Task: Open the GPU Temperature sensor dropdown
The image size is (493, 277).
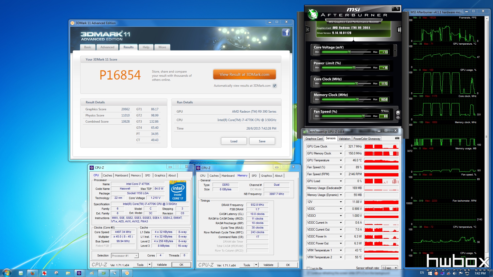Action: 341,160
